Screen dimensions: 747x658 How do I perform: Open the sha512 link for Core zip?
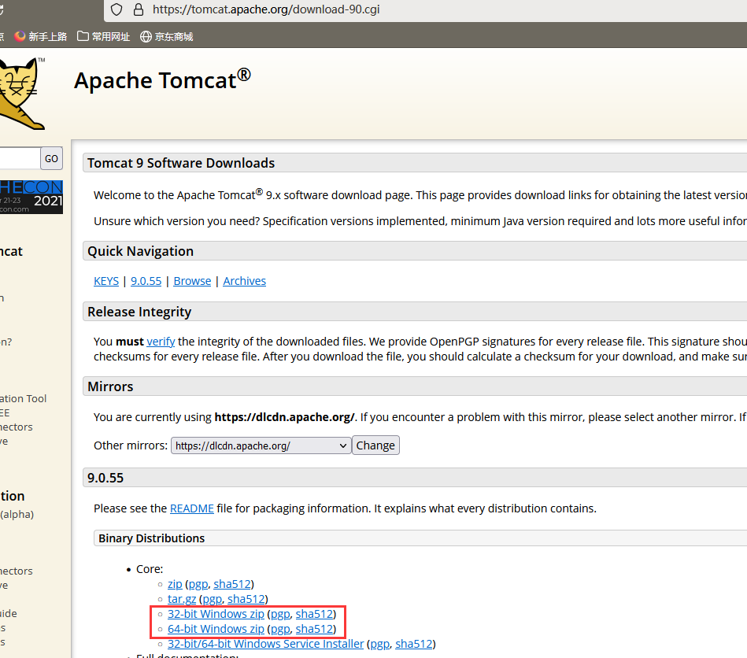232,584
